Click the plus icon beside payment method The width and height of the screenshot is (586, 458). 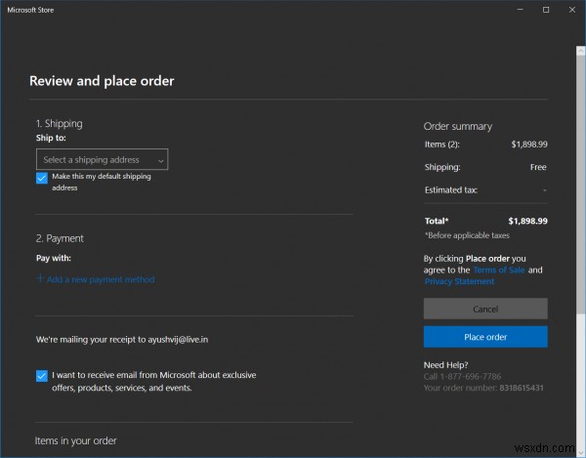click(40, 278)
